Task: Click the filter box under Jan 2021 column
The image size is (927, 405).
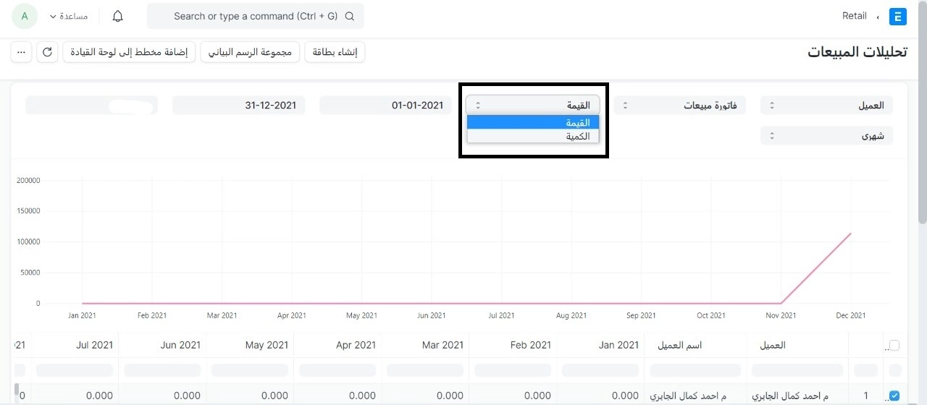Action: (601, 370)
